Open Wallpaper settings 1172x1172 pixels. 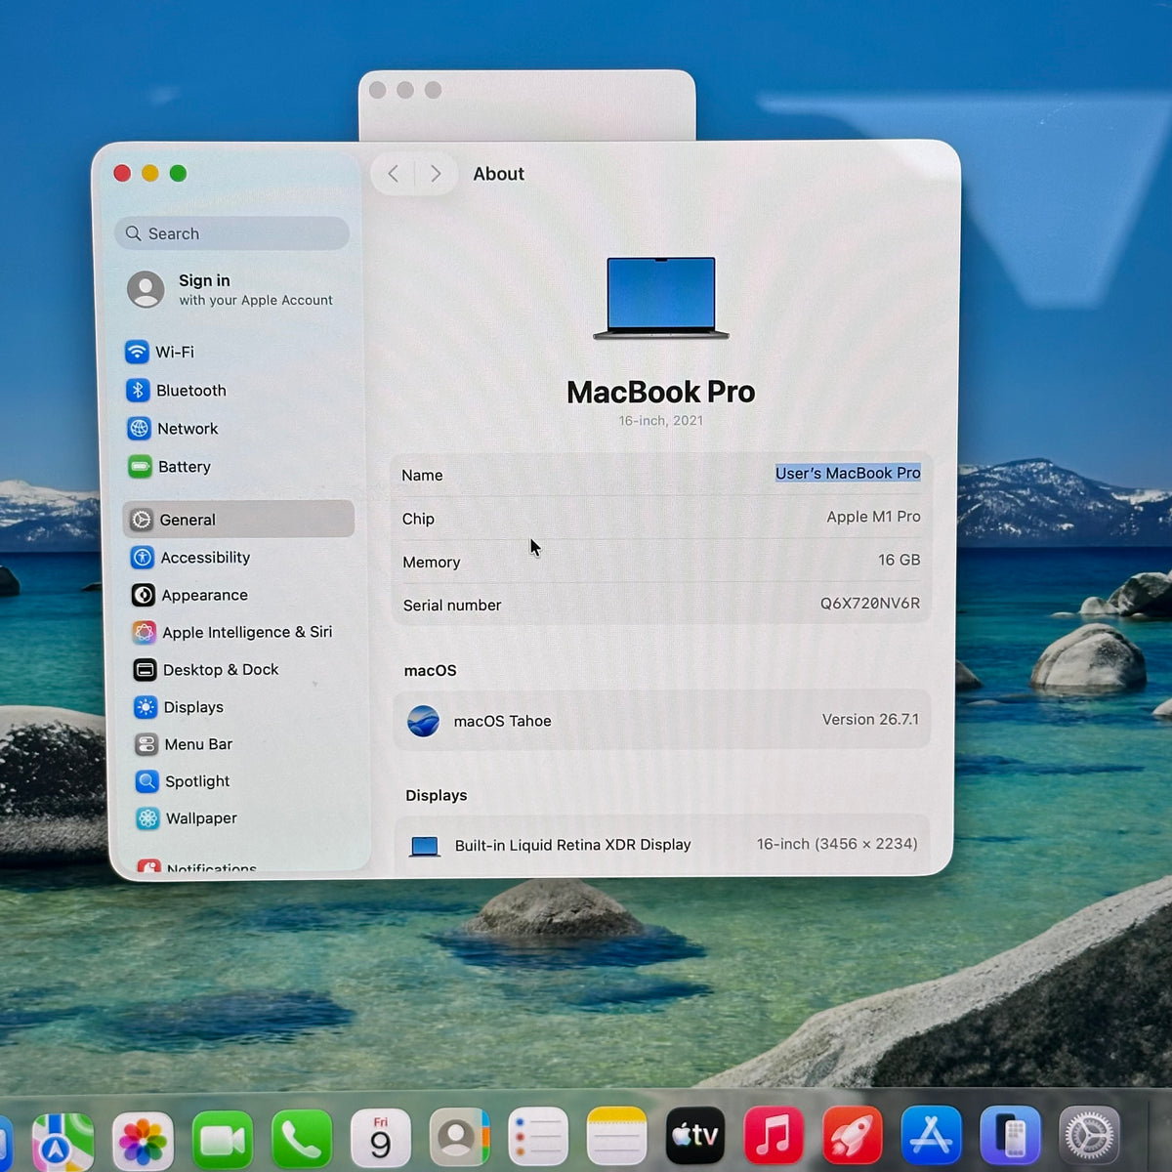pos(188,818)
